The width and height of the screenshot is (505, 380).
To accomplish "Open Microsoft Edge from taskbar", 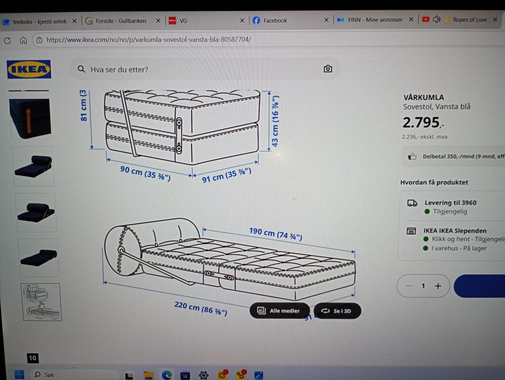I will click(x=167, y=375).
